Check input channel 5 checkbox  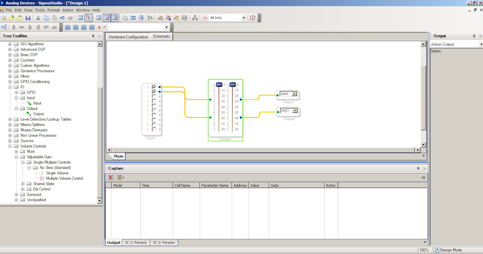154,111
